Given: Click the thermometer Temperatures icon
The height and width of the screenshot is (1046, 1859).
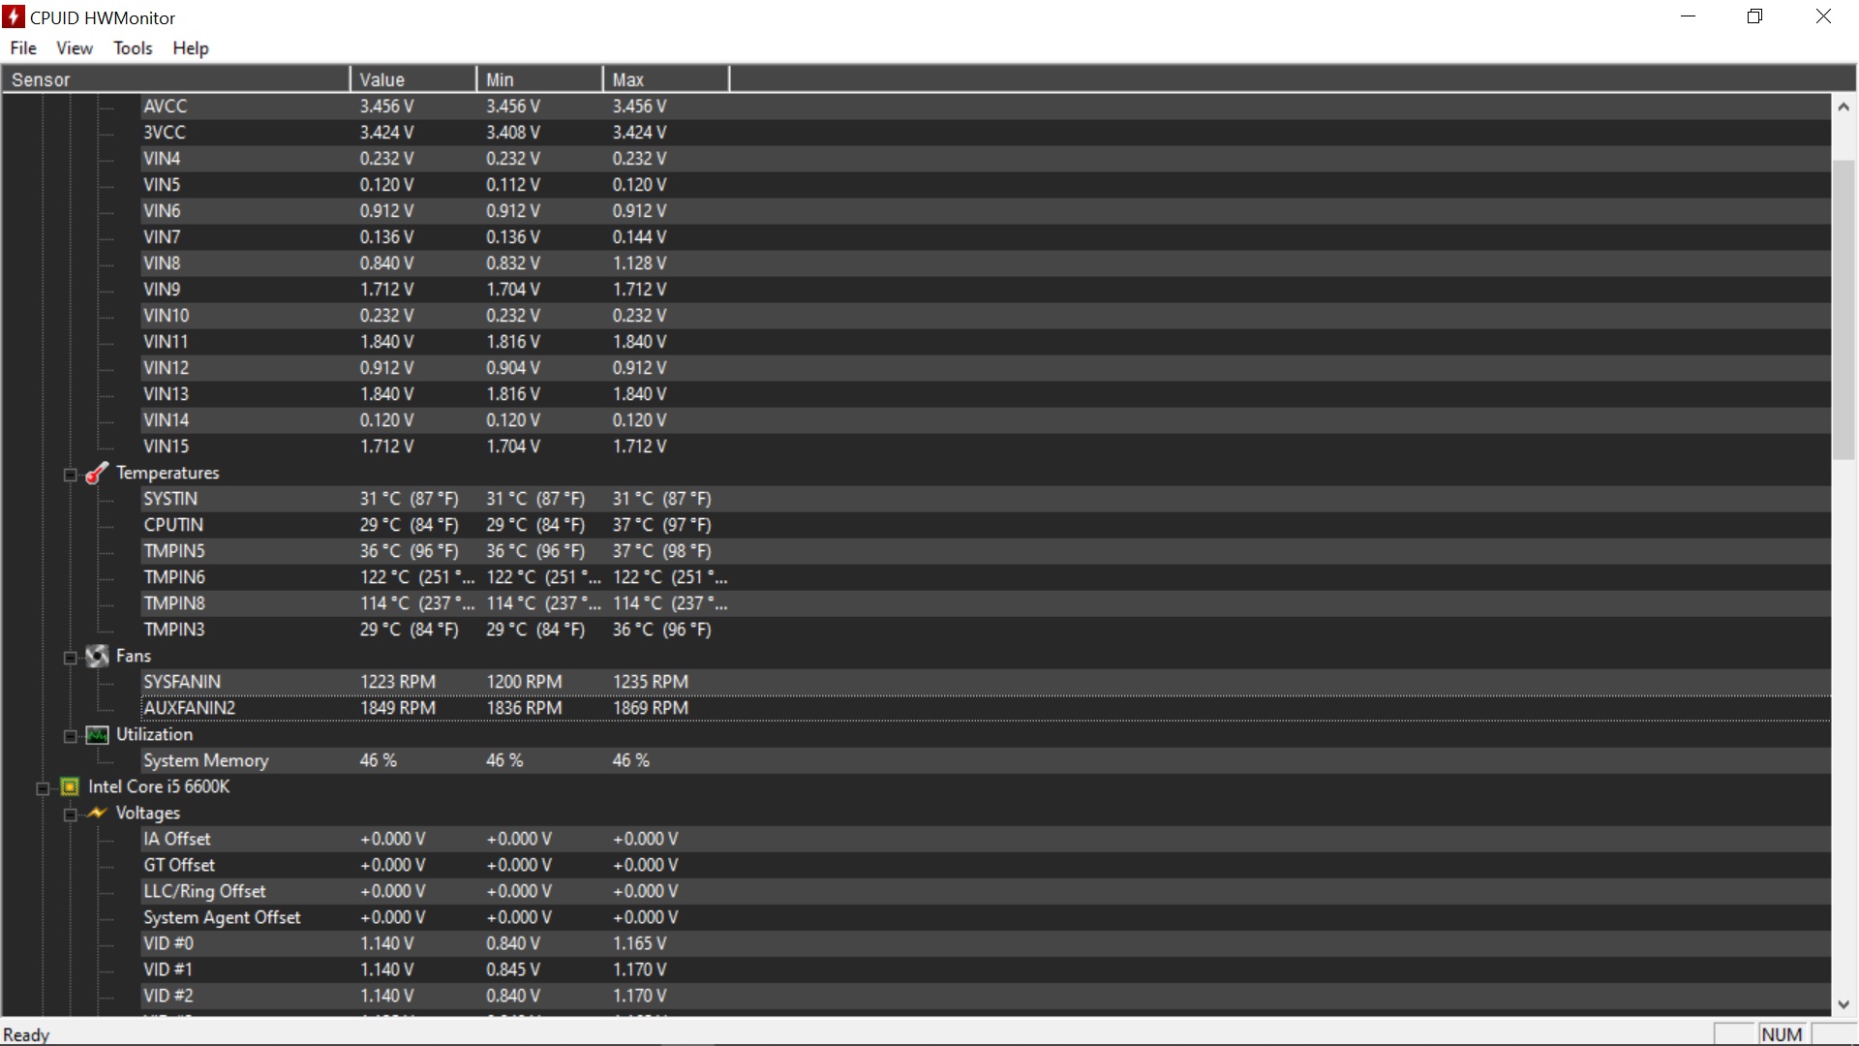Looking at the screenshot, I should [97, 473].
